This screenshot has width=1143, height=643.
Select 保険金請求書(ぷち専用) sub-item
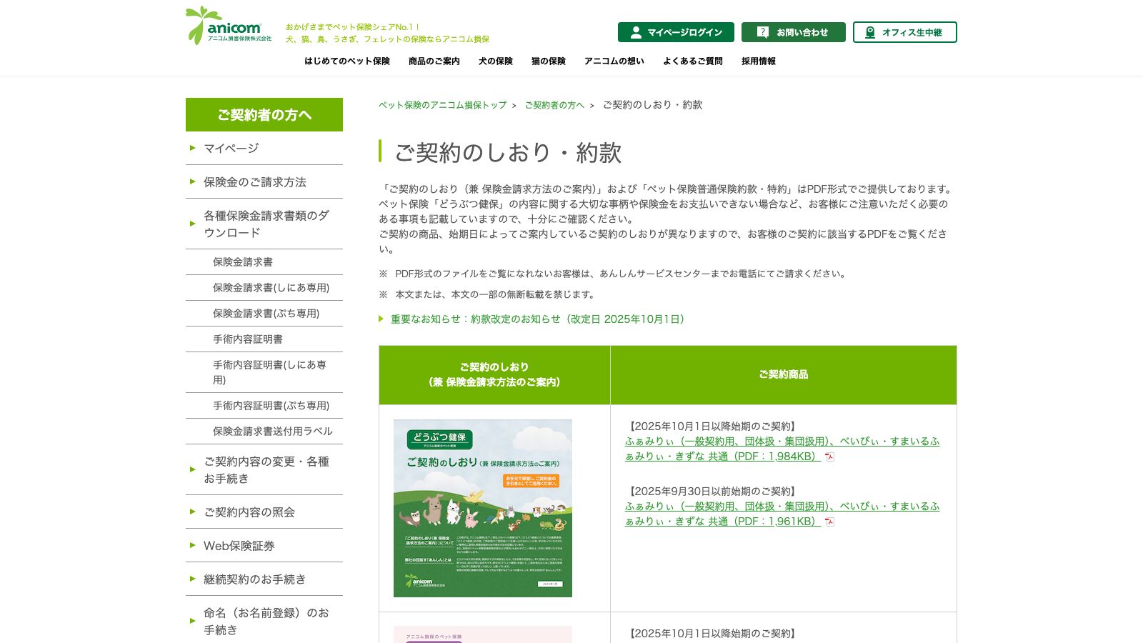pos(264,314)
